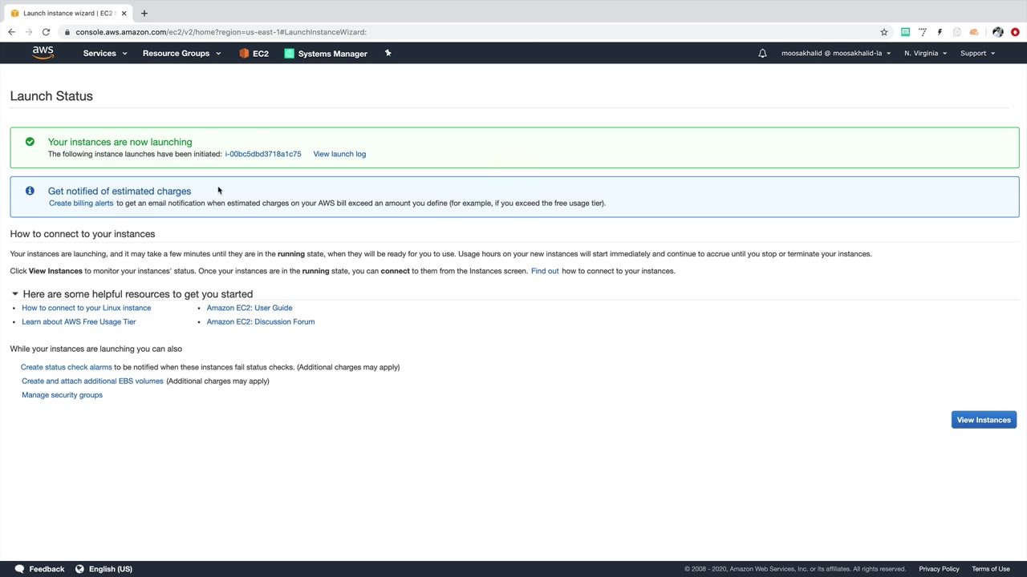Click "How to connect to your instances" heading
Viewport: 1027px width, 577px height.
point(83,234)
